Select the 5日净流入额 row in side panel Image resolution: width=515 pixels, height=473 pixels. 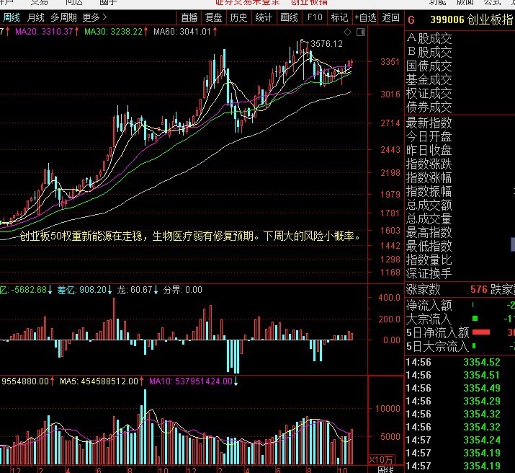tap(438, 332)
